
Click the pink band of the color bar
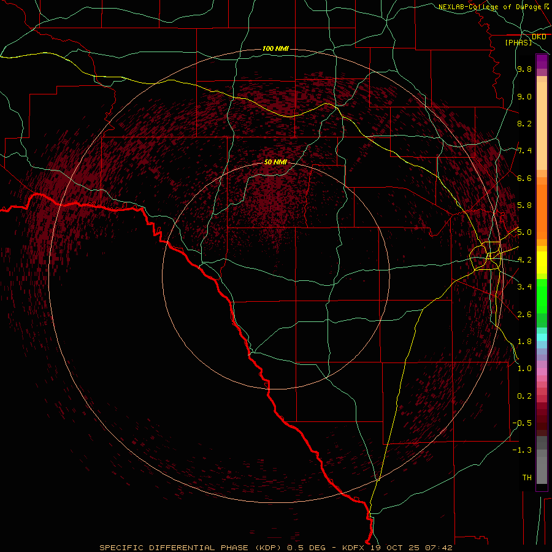coord(542,372)
